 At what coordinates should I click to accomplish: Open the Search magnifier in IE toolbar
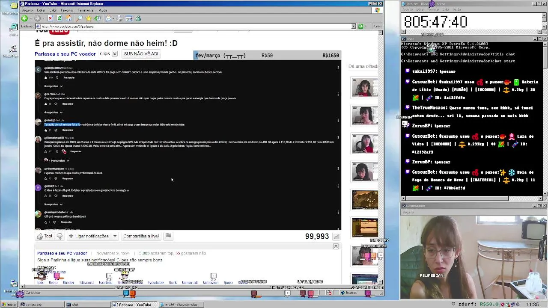(79, 18)
